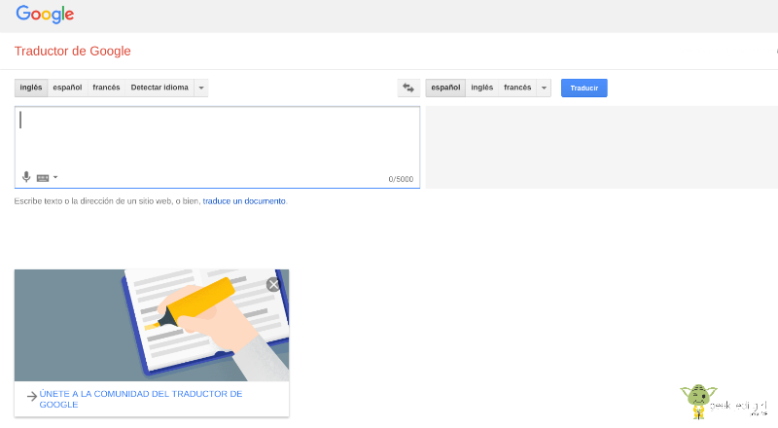The image size is (778, 428).
Task: Expand keyboard input method options arrow
Action: point(55,177)
